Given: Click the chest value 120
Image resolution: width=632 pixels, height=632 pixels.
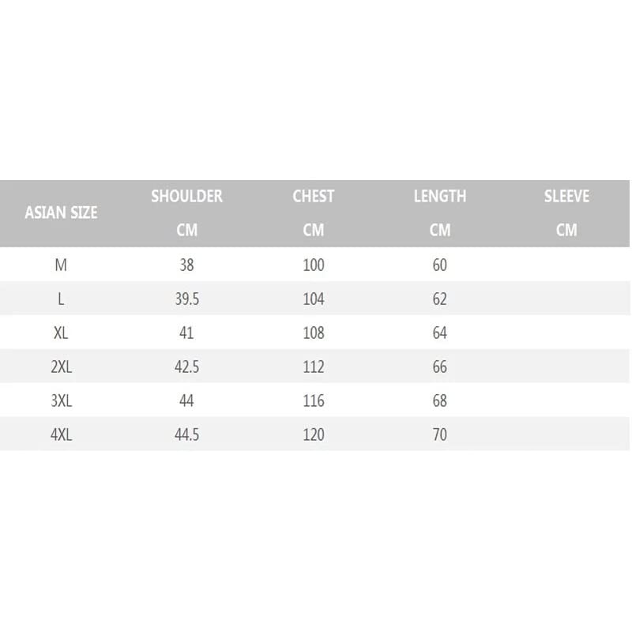Looking at the screenshot, I should [314, 435].
